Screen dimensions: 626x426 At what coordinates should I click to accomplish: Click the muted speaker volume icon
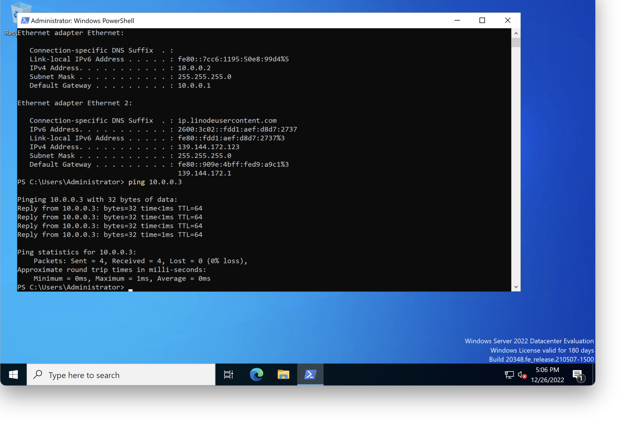[x=522, y=375]
